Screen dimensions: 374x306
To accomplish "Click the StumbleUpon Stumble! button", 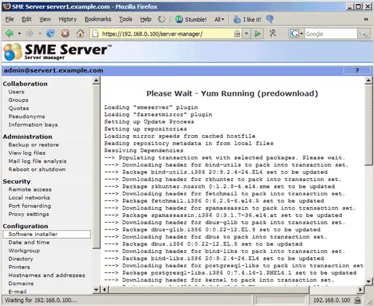I will [191, 19].
